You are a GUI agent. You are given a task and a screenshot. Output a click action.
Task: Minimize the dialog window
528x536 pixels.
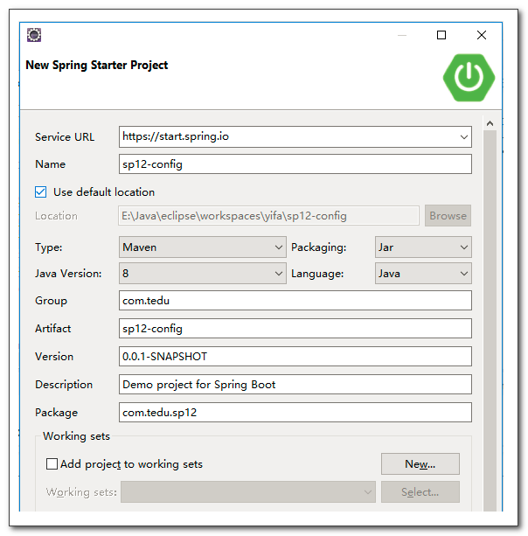[x=402, y=35]
